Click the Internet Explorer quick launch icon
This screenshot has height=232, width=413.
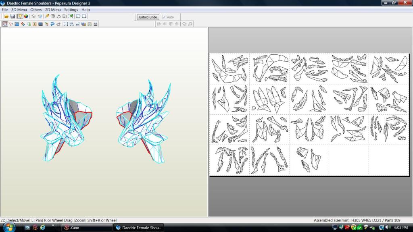tap(42, 227)
